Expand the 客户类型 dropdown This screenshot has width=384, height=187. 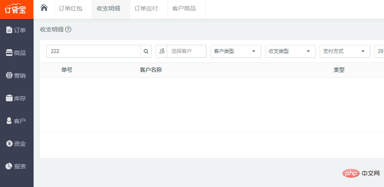pos(236,51)
